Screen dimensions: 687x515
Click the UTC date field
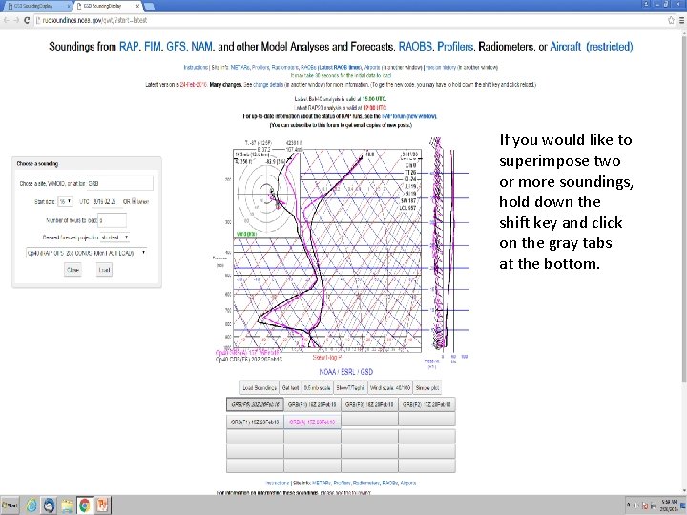(x=105, y=201)
